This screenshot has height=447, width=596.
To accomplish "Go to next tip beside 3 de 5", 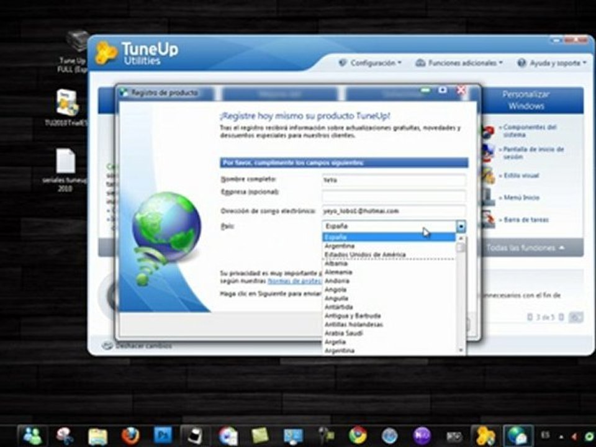I will [561, 317].
